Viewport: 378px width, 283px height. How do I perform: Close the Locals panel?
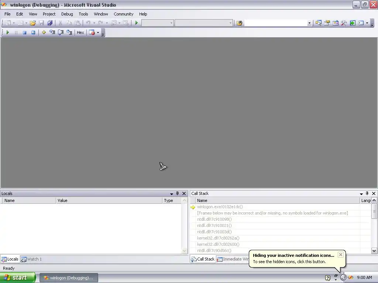click(x=184, y=193)
